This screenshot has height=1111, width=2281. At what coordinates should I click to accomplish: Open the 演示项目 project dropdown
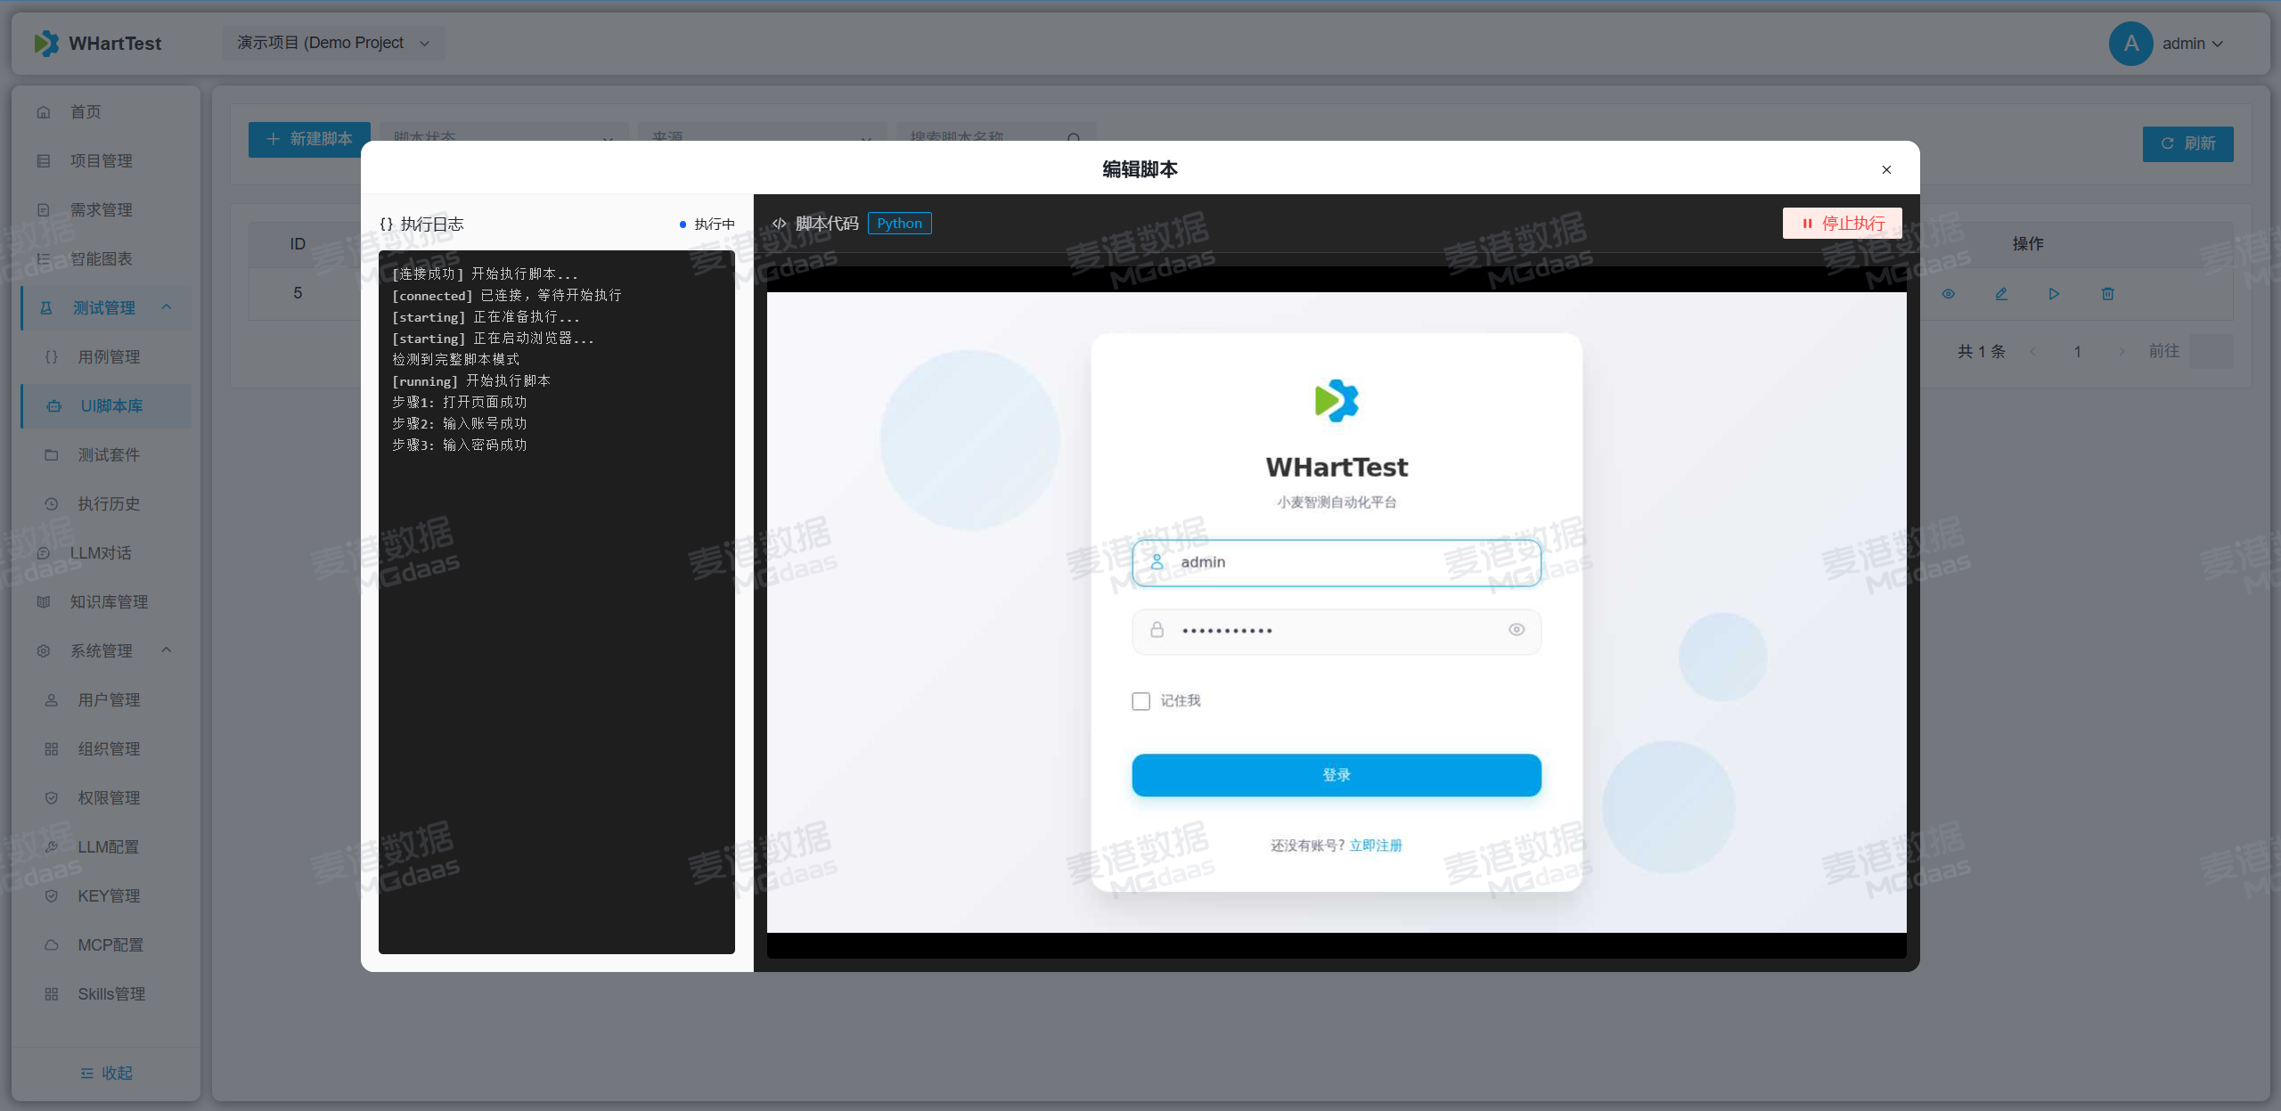pos(333,43)
